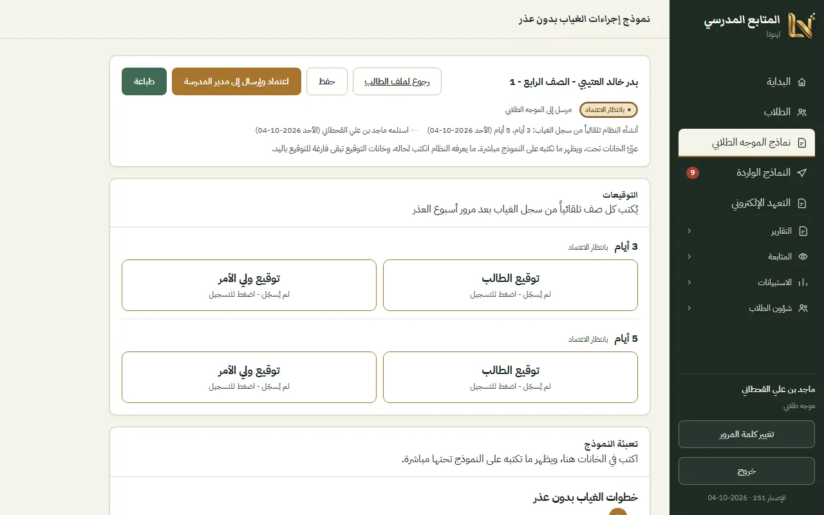Click the home icon beside البداية

coord(801,82)
